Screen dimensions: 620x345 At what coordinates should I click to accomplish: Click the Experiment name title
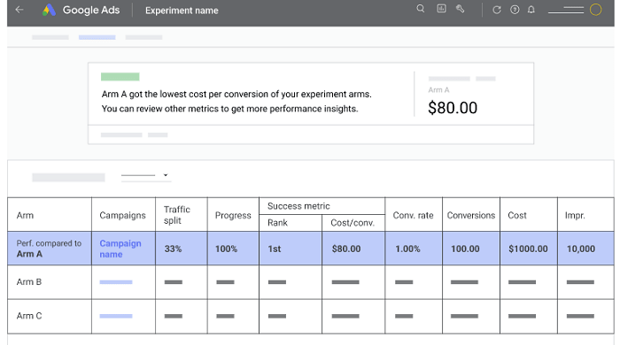point(182,11)
